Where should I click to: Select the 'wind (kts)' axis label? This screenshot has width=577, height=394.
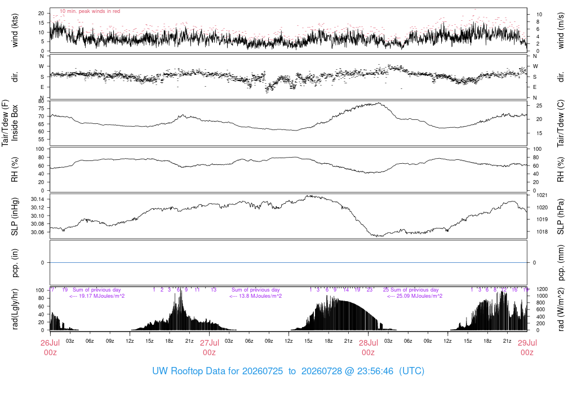tap(15, 30)
